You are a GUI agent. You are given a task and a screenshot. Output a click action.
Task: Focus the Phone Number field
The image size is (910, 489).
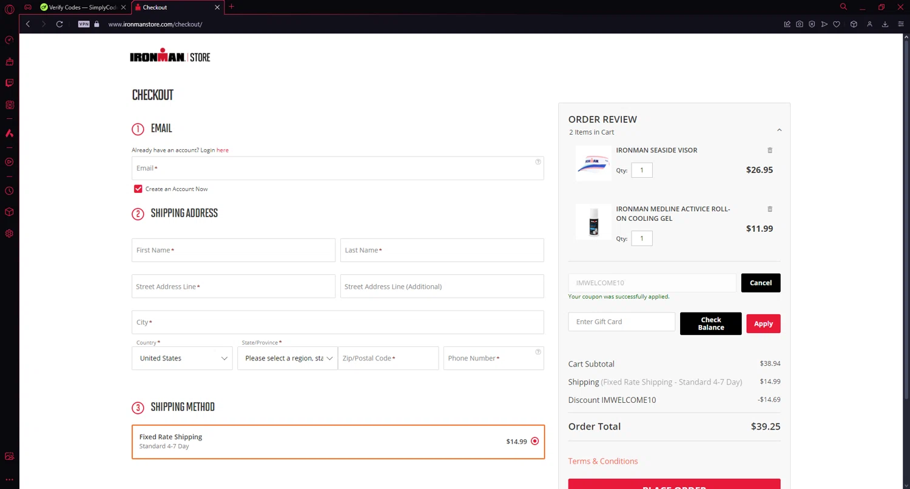point(494,358)
